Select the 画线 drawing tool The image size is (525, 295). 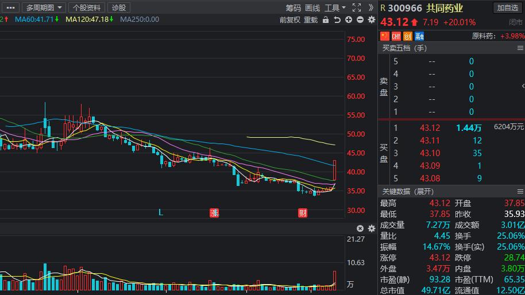click(312, 7)
